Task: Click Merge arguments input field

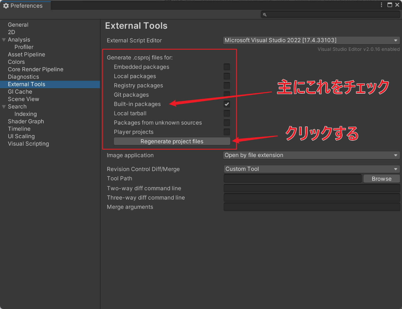Action: (x=312, y=207)
